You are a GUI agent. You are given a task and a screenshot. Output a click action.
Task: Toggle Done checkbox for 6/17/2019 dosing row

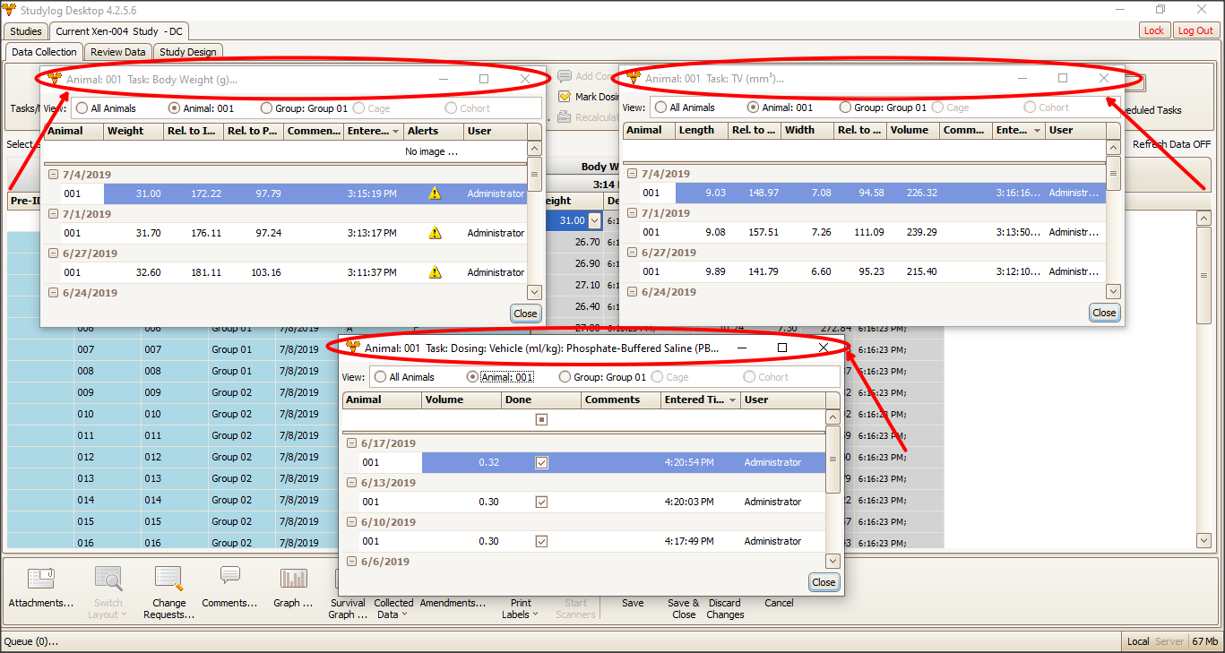[541, 462]
